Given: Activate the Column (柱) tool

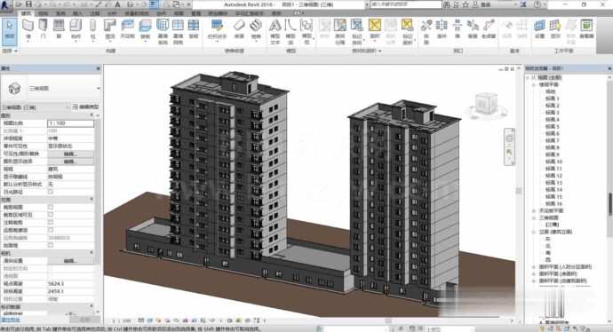Looking at the screenshot, I should pyautogui.click(x=92, y=30).
